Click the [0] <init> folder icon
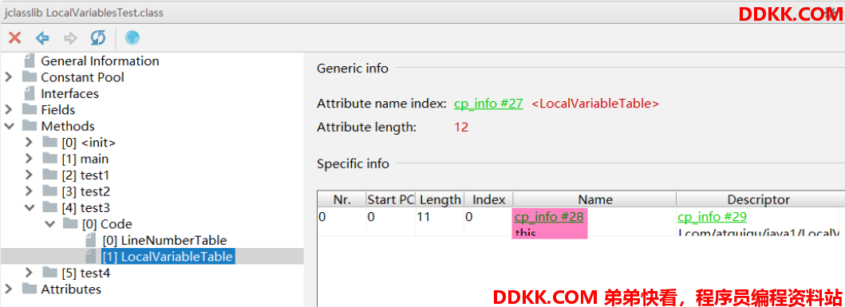 pyautogui.click(x=50, y=143)
